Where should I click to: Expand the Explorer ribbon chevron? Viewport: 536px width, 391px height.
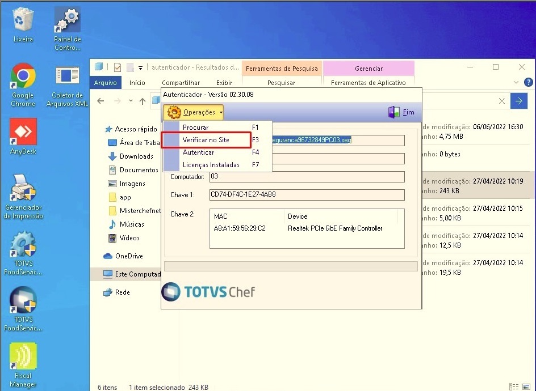click(516, 82)
